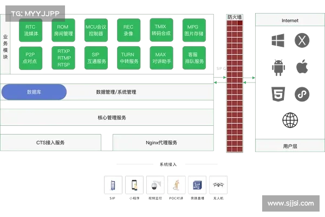Select the SIP phone access icon
325x217 pixels.
click(113, 185)
